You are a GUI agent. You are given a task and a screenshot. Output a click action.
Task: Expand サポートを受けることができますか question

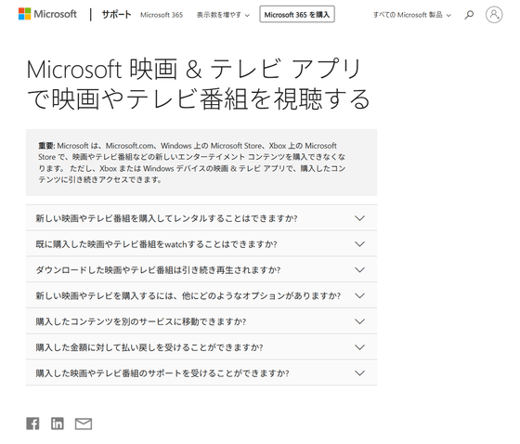point(201,373)
